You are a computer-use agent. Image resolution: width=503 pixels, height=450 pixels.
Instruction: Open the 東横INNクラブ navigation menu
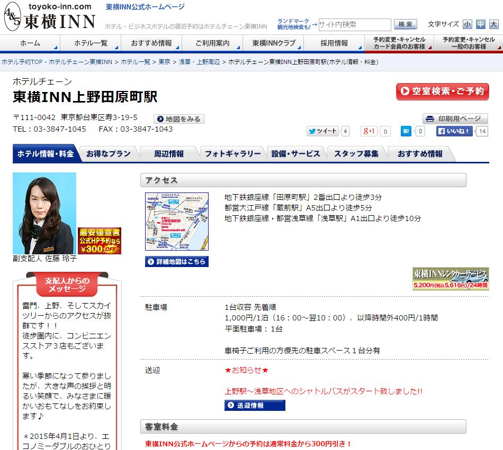[x=273, y=43]
